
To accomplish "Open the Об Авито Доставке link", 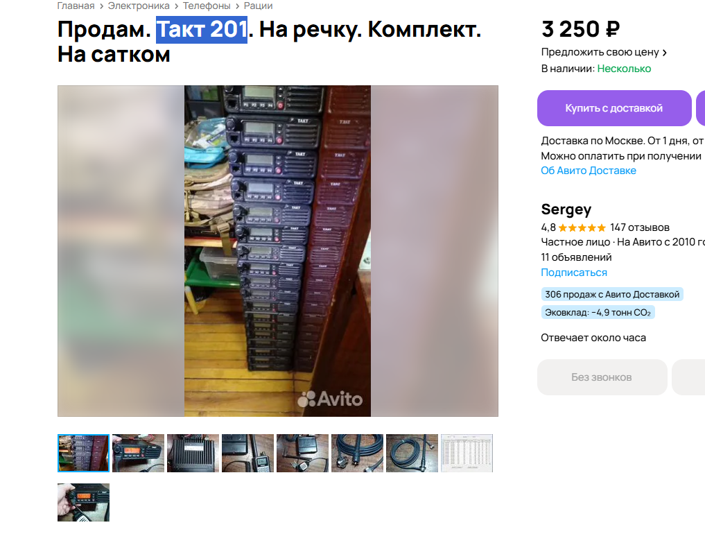I will 588,171.
